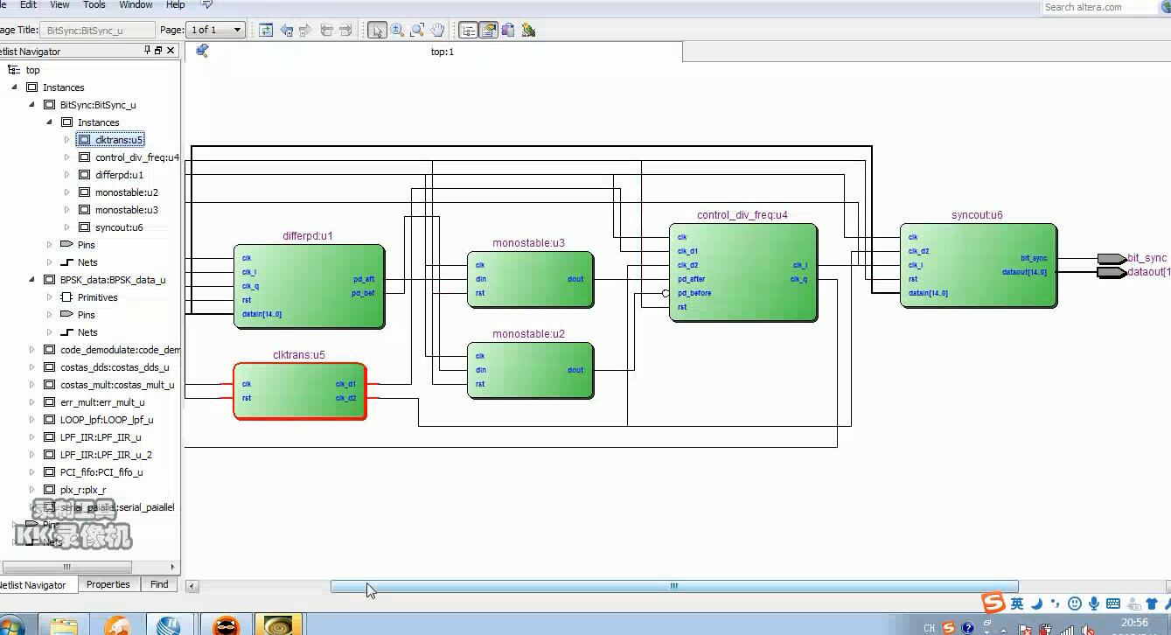Click the navigator horizontal scrollbar thumb

click(67, 567)
